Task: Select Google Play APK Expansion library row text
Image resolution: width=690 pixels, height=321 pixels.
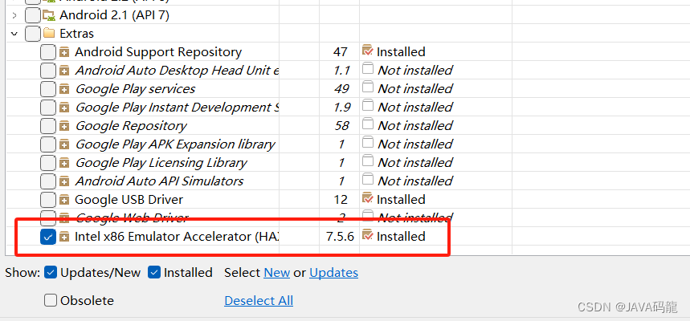Action: tap(175, 144)
